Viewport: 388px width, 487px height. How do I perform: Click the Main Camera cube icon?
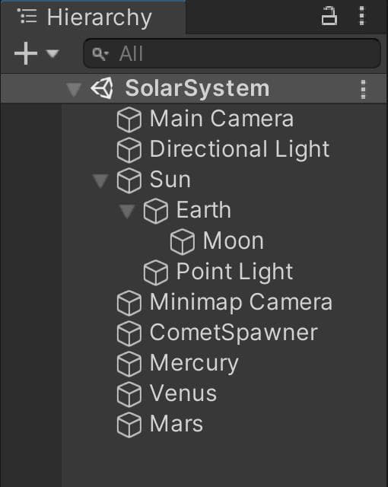129,119
